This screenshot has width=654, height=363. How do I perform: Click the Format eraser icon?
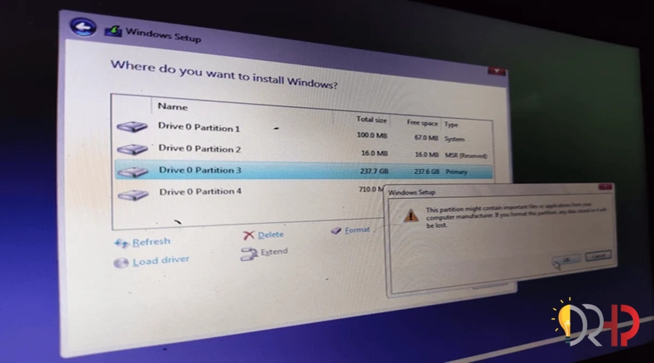(x=336, y=230)
